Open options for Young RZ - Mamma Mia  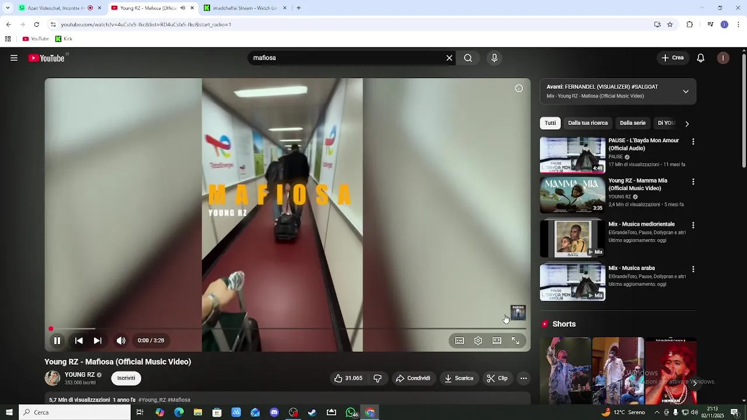point(693,182)
